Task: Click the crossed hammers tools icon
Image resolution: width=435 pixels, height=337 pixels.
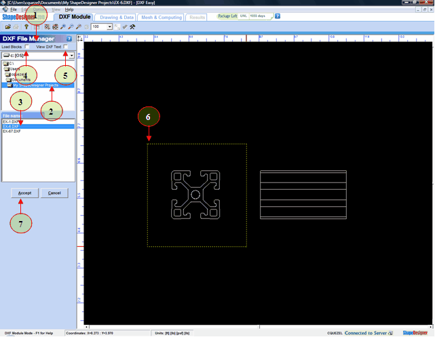Action: [x=132, y=27]
